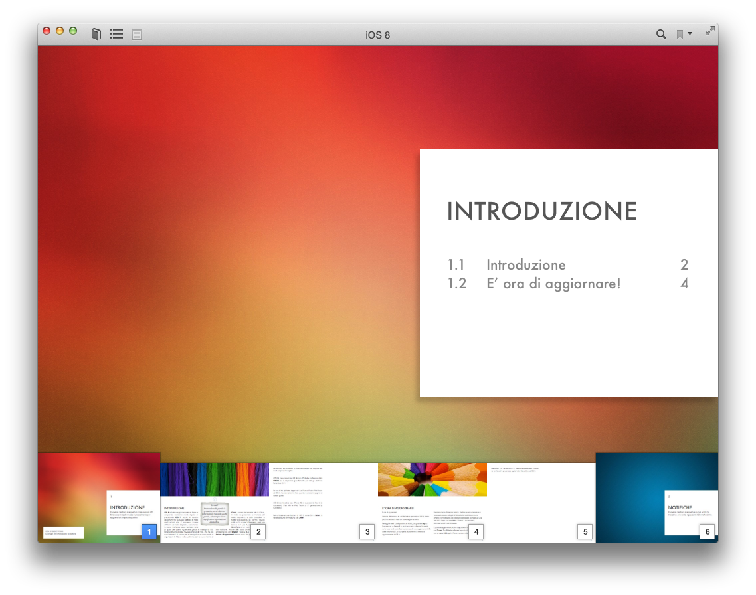756x595 pixels.
Task: Expand the bookmark dropdown arrow
Action: (690, 33)
